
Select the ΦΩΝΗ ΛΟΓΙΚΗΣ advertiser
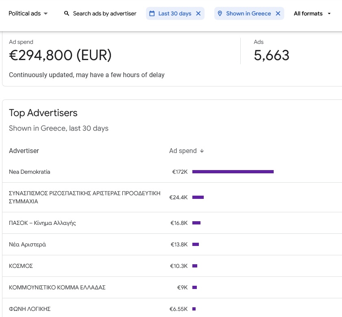(x=30, y=309)
